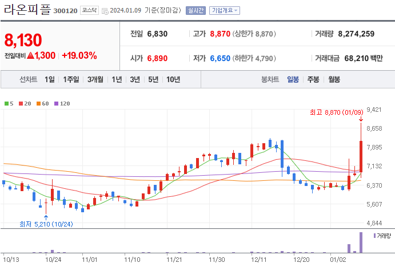The width and height of the screenshot is (395, 271).
Task: Click the 거래량 value 8,274,259
Action: (356, 34)
